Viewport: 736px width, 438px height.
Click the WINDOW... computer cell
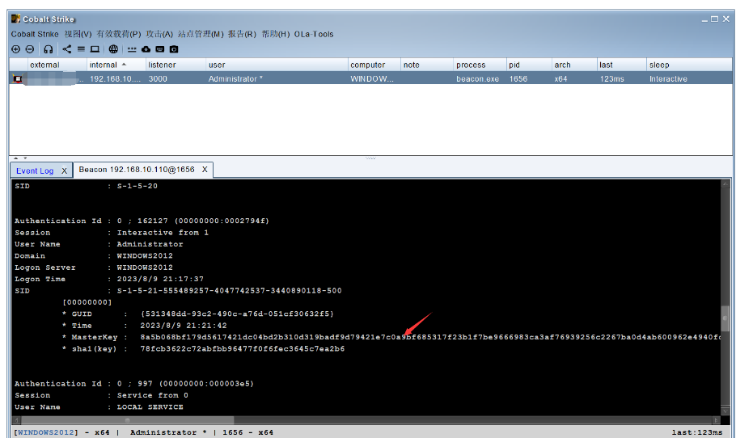pos(372,78)
